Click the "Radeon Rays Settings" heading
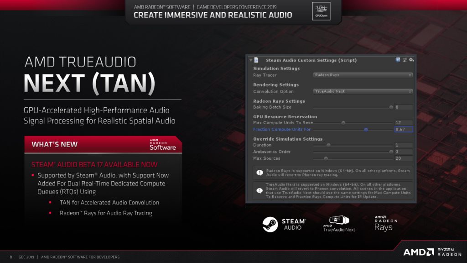This screenshot has width=467, height=263. (x=279, y=101)
